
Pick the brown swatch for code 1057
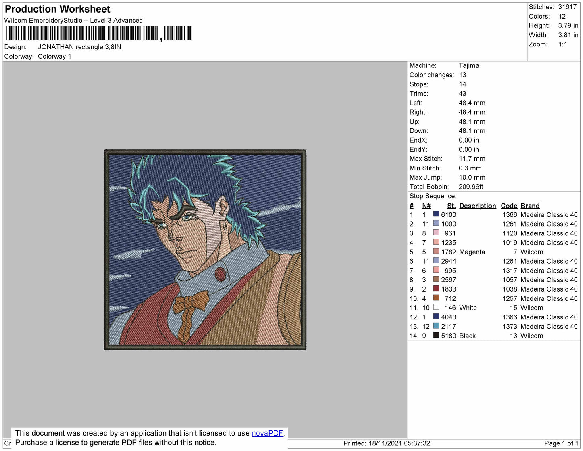point(436,279)
